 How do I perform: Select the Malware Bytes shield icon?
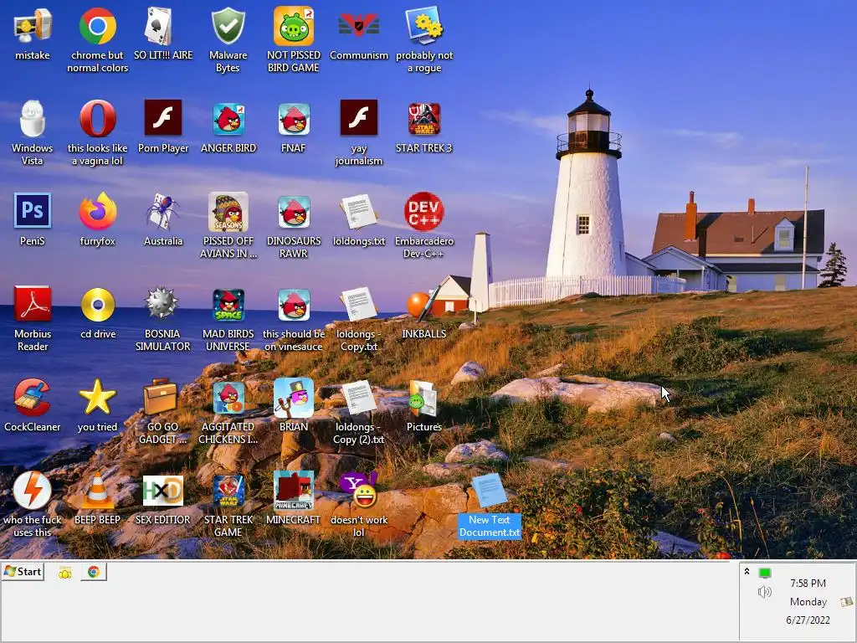[228, 26]
